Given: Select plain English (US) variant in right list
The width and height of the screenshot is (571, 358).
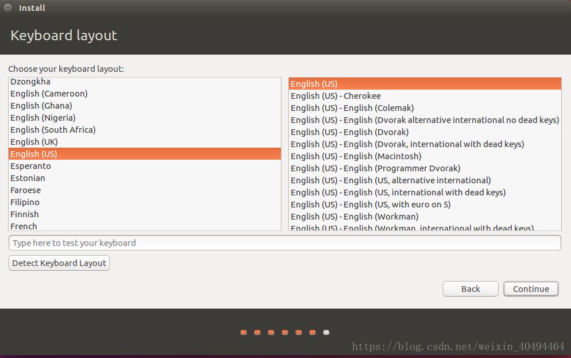Looking at the screenshot, I should click(x=425, y=84).
